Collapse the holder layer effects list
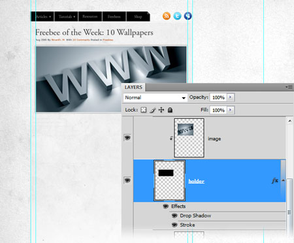This screenshot has height=243, width=294. (283, 180)
